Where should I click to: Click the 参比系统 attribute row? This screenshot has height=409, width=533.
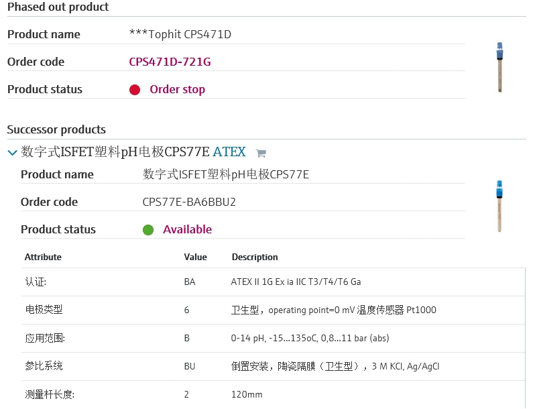(x=44, y=366)
